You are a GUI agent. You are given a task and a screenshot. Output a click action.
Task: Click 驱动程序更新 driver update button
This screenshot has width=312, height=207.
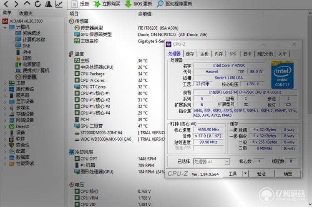[174, 4]
